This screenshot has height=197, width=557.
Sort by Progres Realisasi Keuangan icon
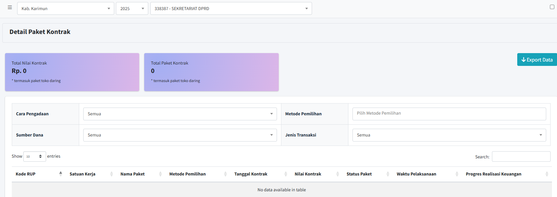547,174
